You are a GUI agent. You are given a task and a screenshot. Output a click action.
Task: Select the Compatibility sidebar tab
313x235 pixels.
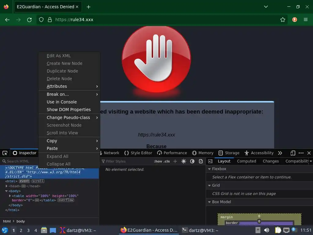(297, 161)
